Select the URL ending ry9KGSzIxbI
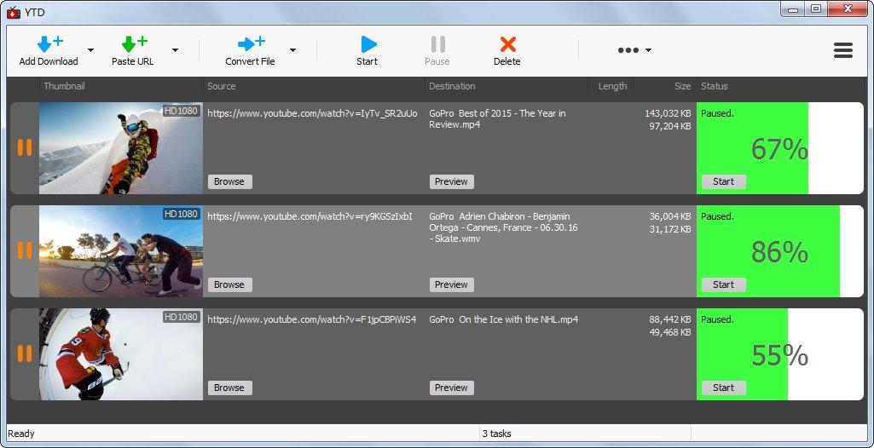 (x=310, y=216)
